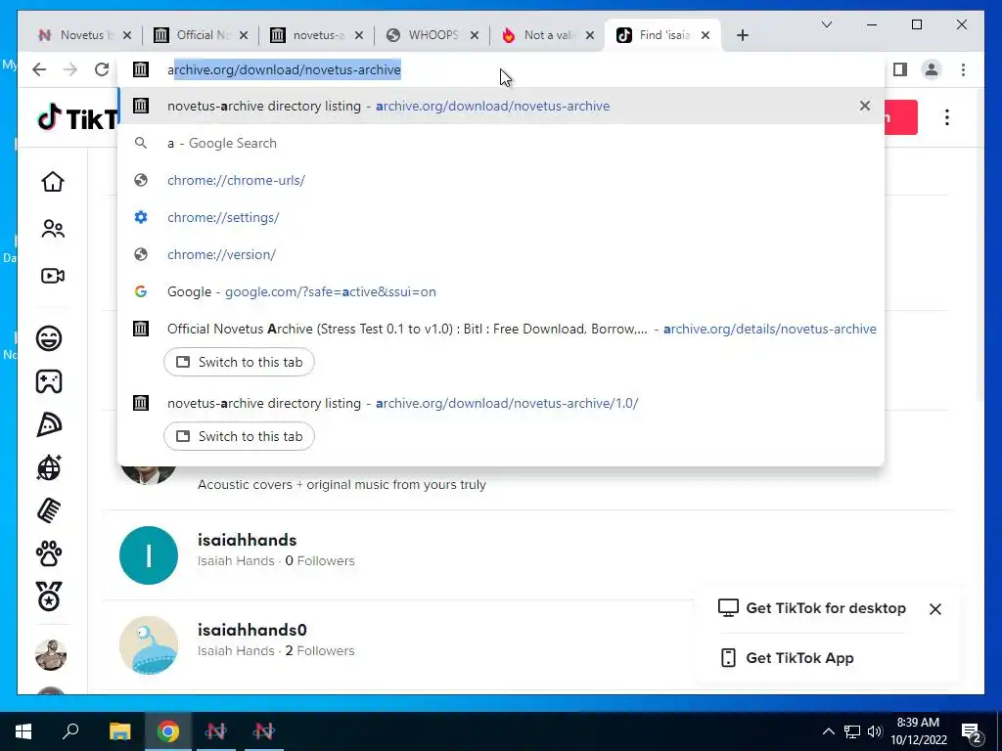Remove novetus-archive suggestion with X
The width and height of the screenshot is (1002, 751).
coord(865,106)
